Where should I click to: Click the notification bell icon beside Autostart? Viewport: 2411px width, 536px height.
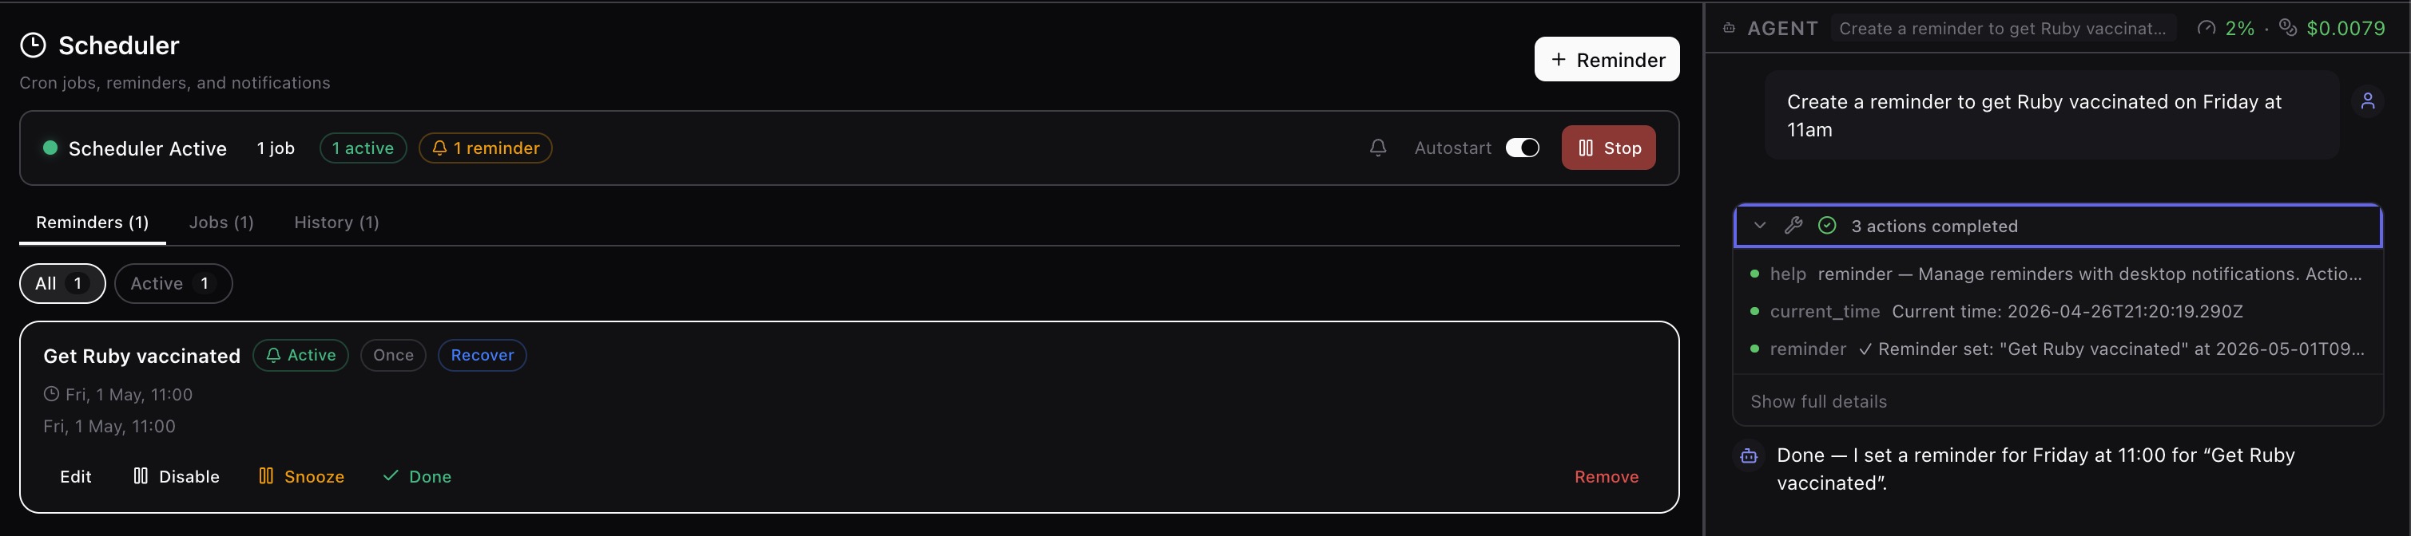click(x=1378, y=148)
